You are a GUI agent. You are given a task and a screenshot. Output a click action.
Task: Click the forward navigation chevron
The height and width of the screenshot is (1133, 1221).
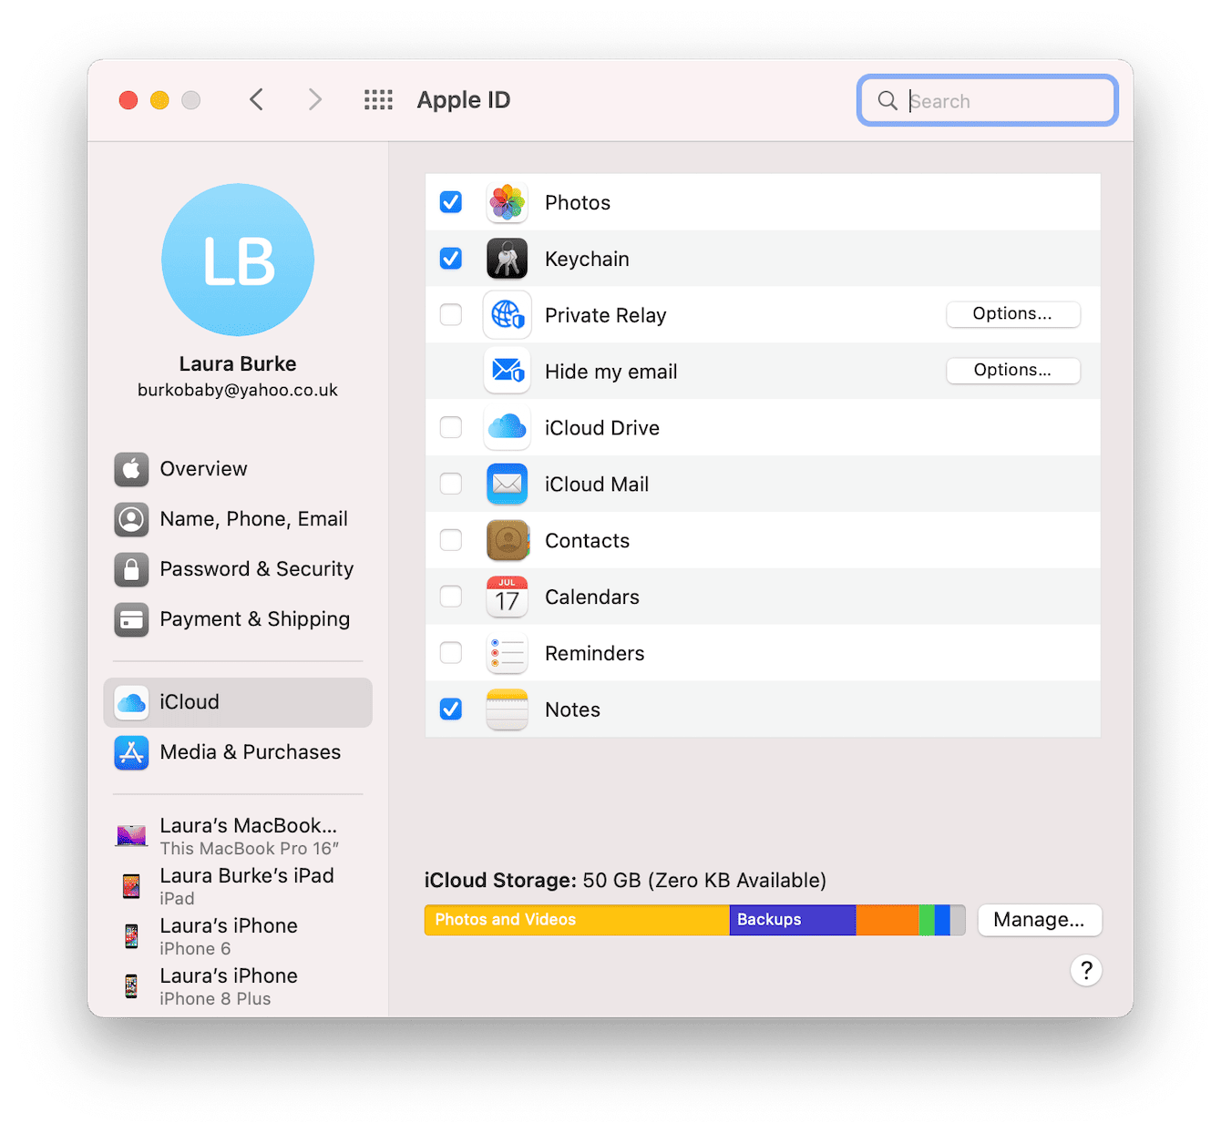click(x=314, y=100)
